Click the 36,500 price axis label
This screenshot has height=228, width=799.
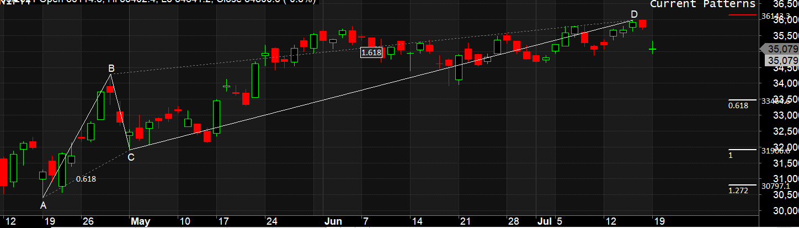[x=786, y=4]
